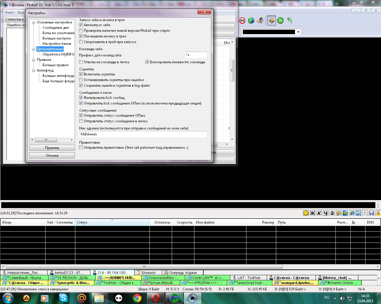Open Google Chrome from the taskbar
The height and width of the screenshot is (304, 381).
pyautogui.click(x=137, y=298)
